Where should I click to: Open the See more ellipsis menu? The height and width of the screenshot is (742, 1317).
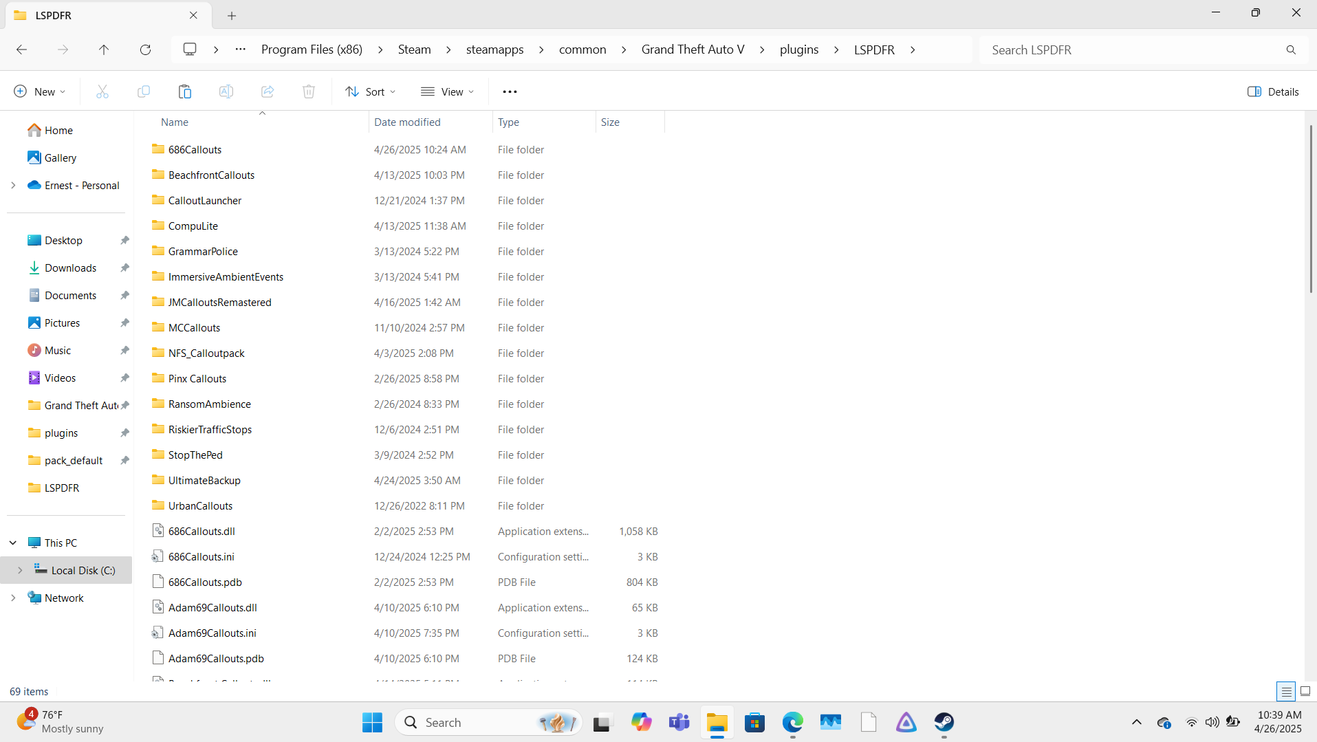coord(510,91)
